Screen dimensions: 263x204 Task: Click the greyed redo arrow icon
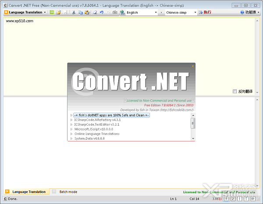point(108,12)
